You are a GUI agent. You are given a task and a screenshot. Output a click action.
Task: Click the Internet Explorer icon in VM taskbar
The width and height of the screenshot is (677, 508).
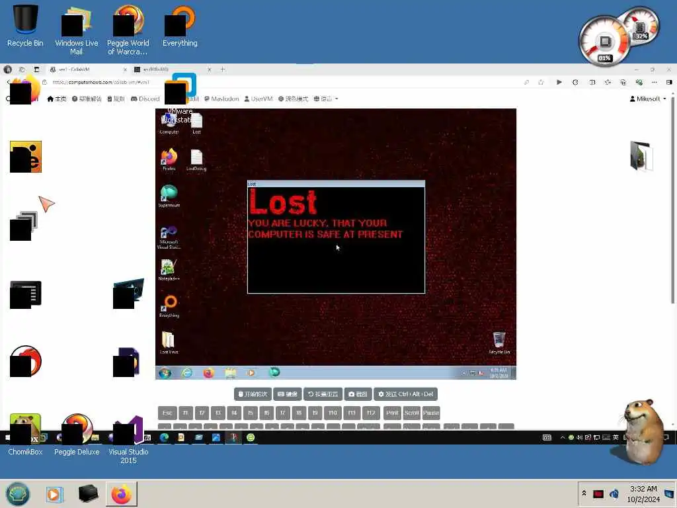coord(187,372)
